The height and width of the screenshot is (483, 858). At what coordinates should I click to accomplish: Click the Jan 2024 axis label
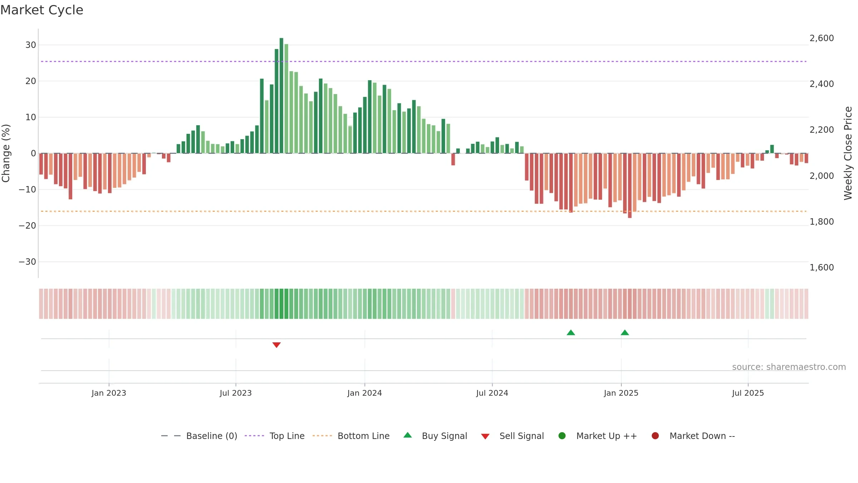365,393
